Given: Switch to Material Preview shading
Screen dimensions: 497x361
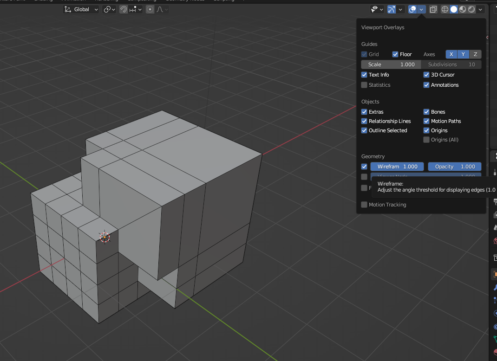Looking at the screenshot, I should coord(463,9).
